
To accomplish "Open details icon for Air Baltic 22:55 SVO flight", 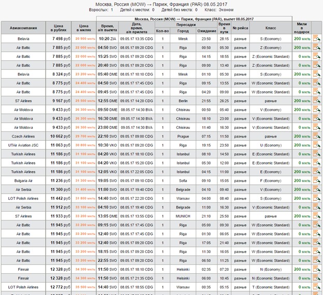I will tap(317, 260).
